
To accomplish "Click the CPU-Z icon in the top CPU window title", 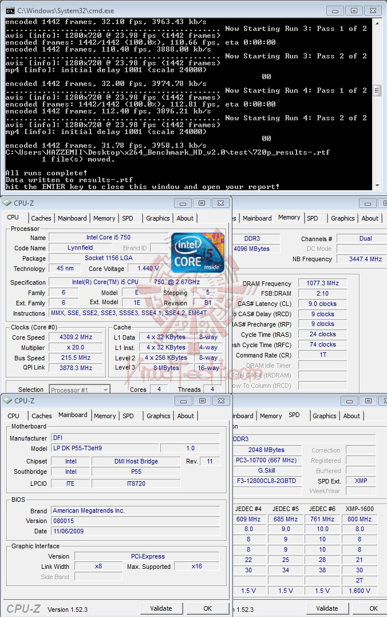I will click(7, 203).
